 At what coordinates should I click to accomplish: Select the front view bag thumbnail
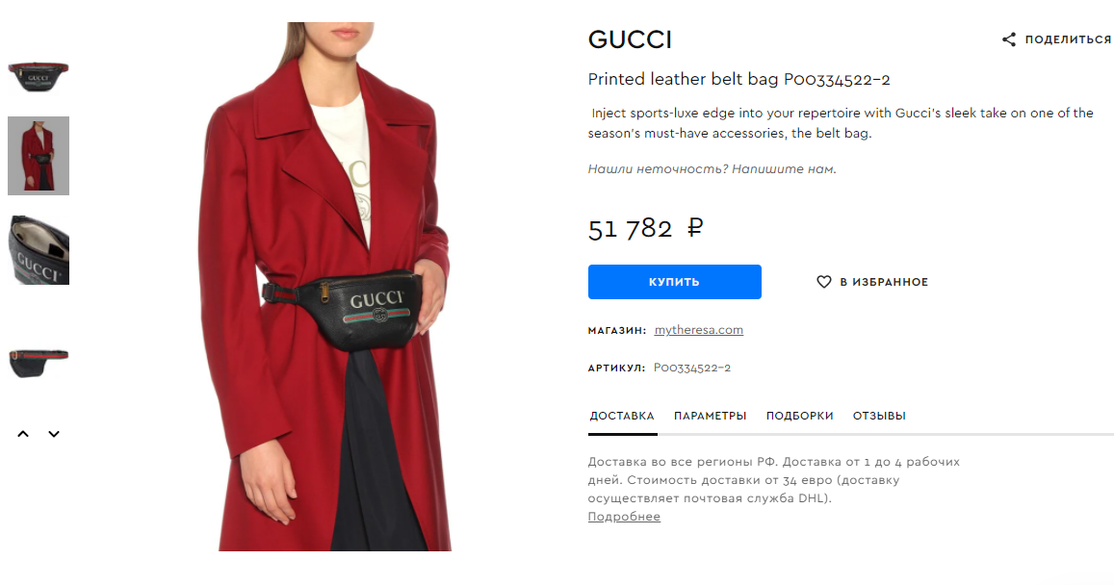[39, 77]
